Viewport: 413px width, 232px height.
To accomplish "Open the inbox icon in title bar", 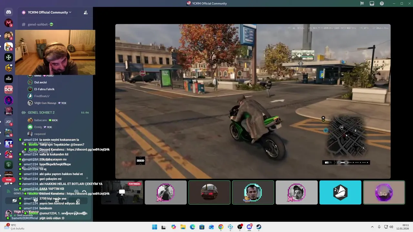I will point(372,4).
